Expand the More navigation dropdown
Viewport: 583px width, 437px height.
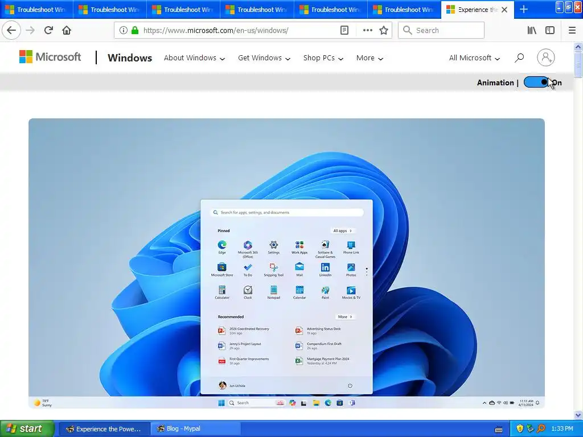pyautogui.click(x=369, y=58)
